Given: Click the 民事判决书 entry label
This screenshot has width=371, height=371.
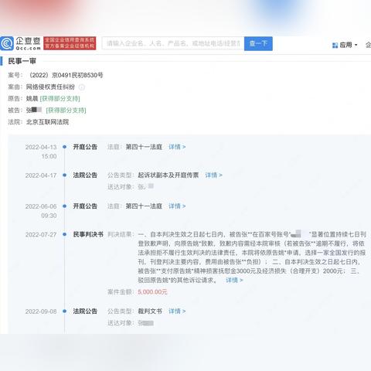Looking at the screenshot, I should (88, 234).
